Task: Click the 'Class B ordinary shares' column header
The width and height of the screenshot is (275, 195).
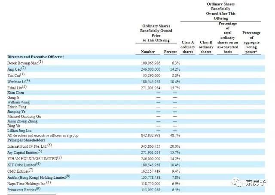Action: [x=206, y=47]
